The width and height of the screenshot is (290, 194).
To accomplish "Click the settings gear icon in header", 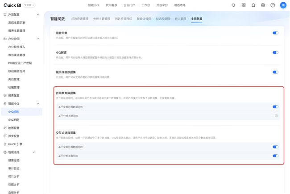I will pos(263,5).
